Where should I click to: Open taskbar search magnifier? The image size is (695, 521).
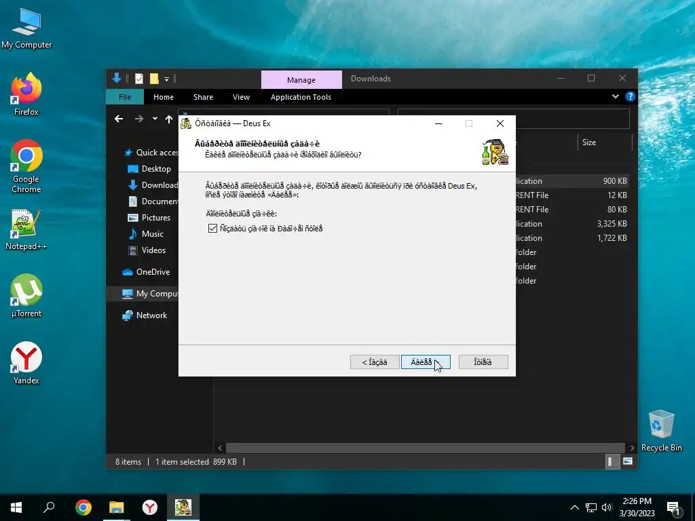(49, 507)
